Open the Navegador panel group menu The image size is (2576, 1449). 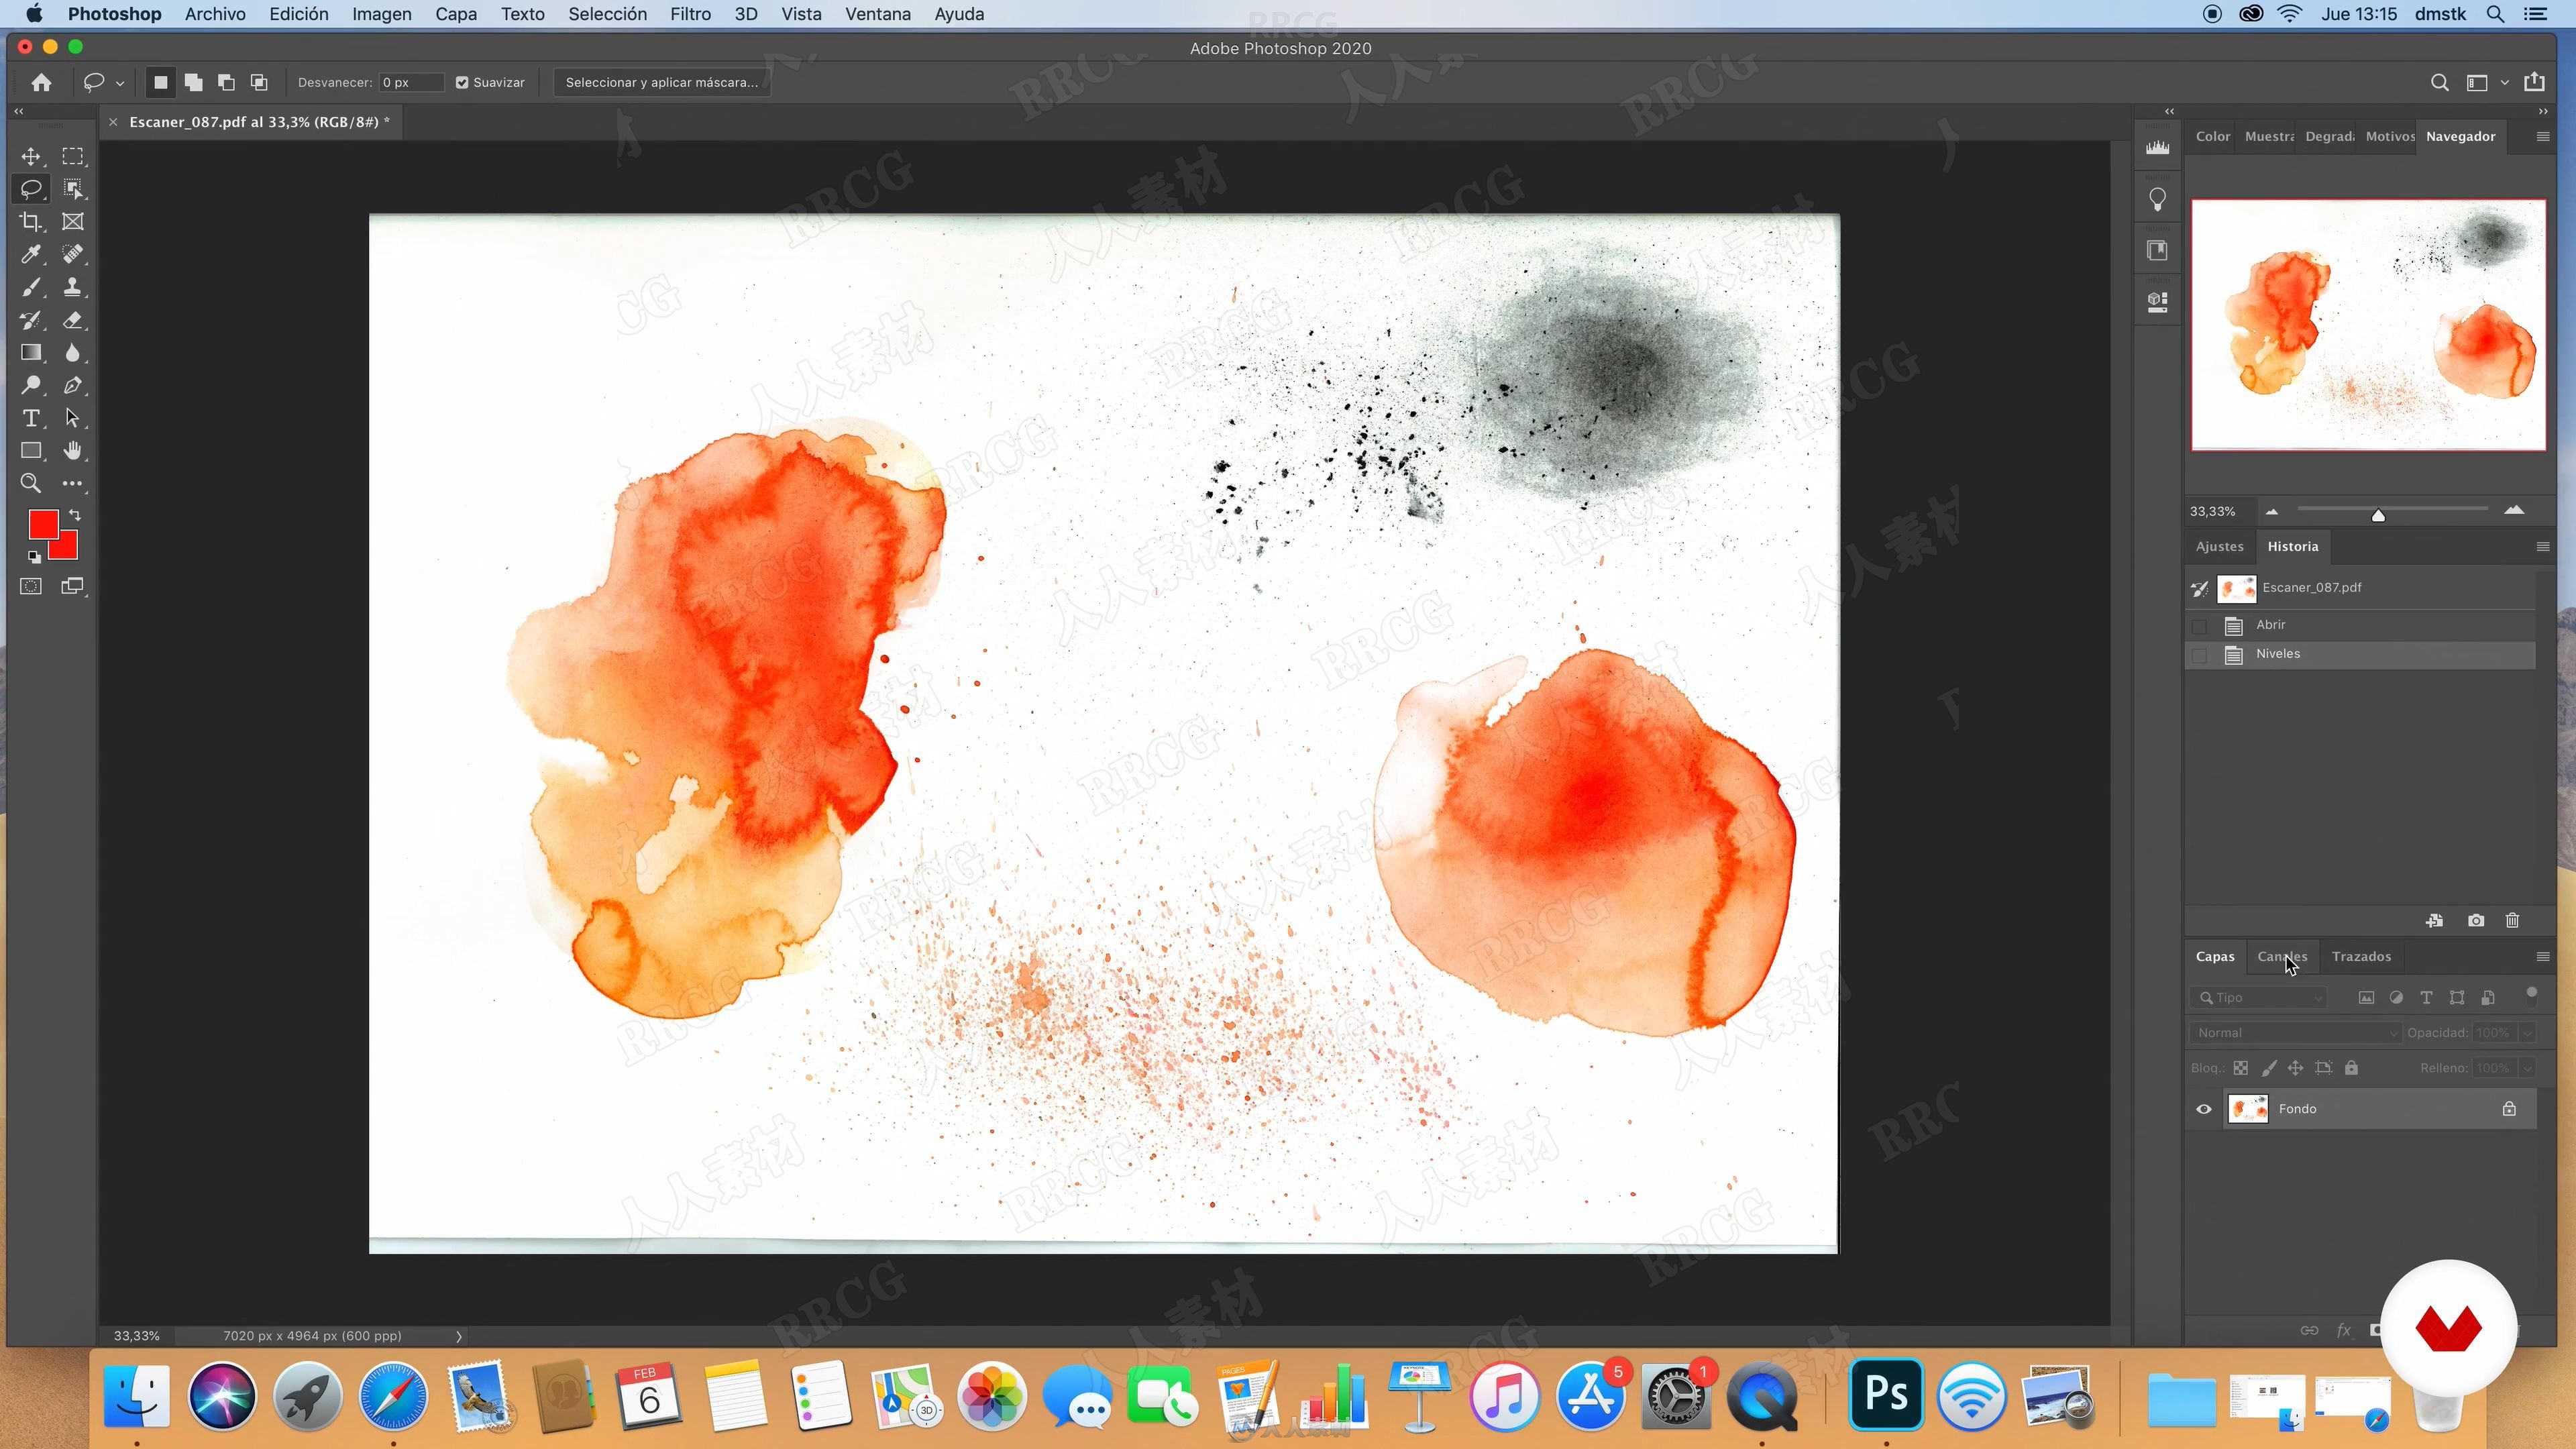pyautogui.click(x=2543, y=136)
